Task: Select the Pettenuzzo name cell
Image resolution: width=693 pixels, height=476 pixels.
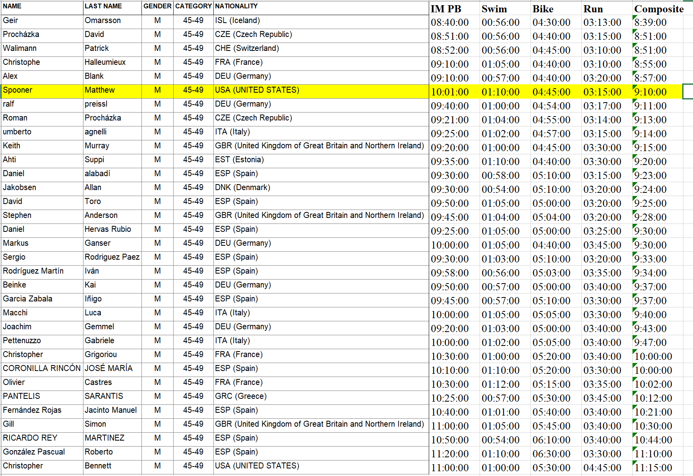Action: pos(42,342)
